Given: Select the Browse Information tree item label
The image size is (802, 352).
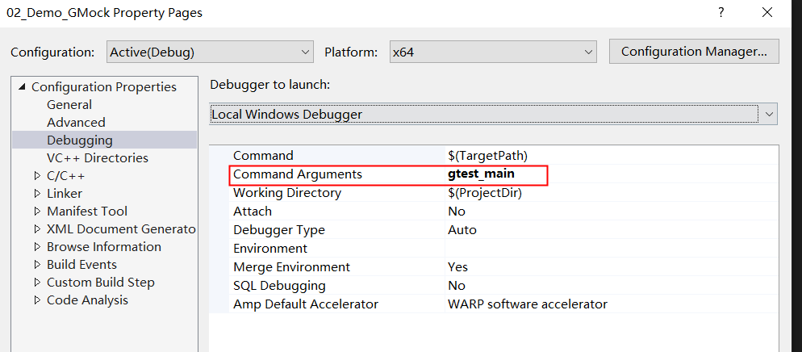Looking at the screenshot, I should tap(104, 247).
